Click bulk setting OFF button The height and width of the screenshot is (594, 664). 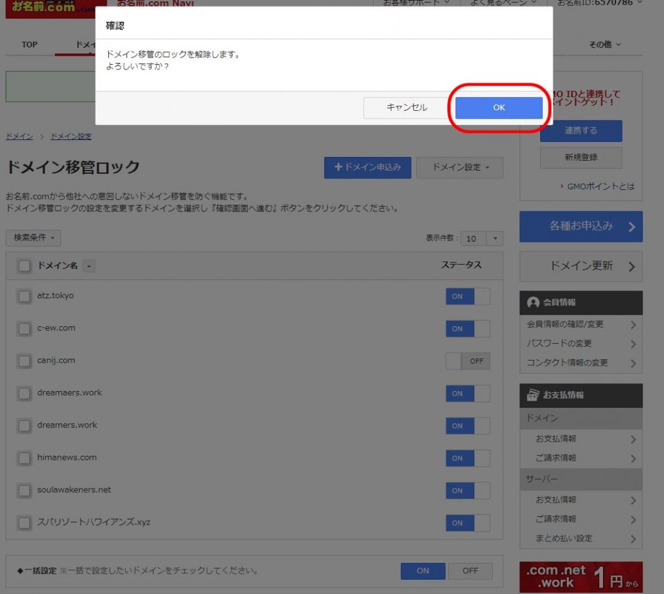(470, 571)
